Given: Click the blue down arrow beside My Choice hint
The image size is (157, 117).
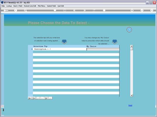Looking at the screenshot, I should click(x=115, y=42).
